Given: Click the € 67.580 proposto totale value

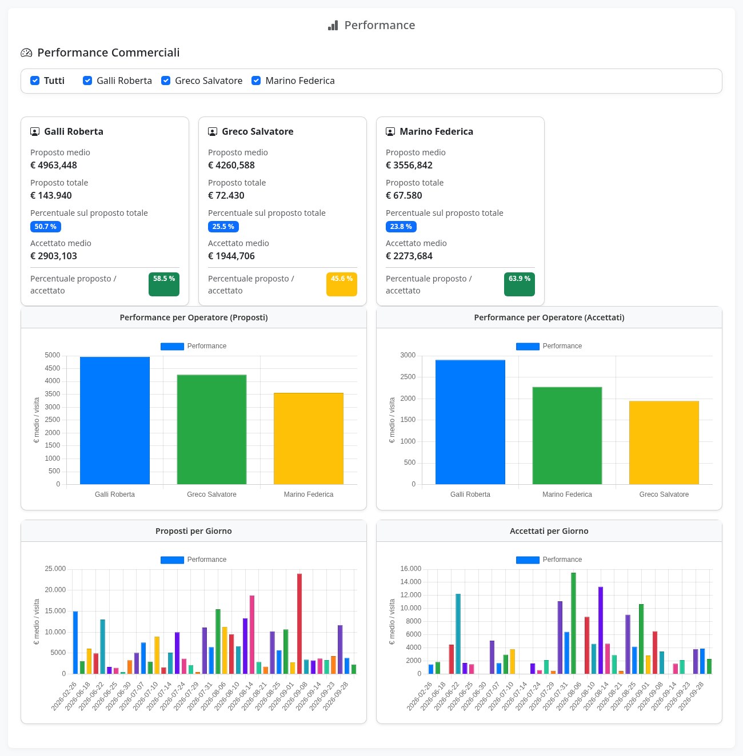Looking at the screenshot, I should coord(404,195).
